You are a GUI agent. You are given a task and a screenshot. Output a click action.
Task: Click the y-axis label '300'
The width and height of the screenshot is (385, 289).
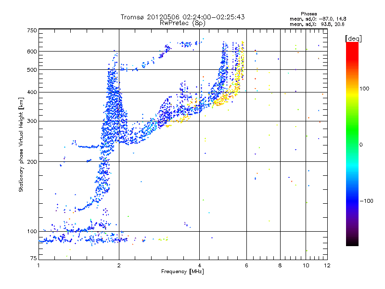click(x=32, y=121)
